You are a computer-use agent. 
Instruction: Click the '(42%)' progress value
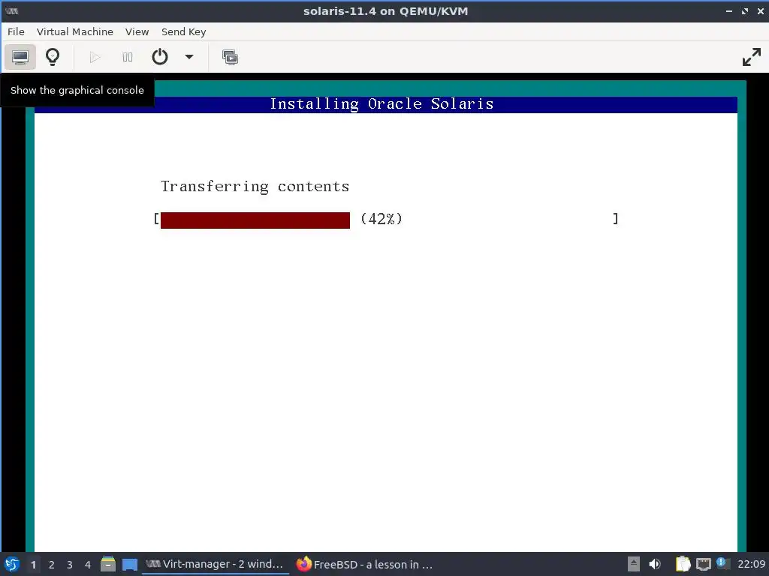tap(381, 219)
